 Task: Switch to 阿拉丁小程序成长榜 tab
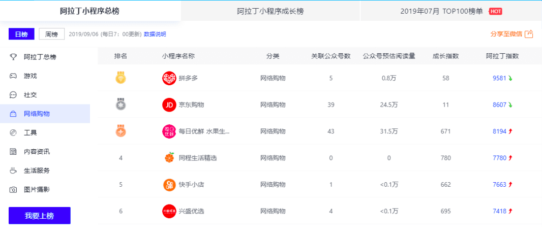click(270, 11)
